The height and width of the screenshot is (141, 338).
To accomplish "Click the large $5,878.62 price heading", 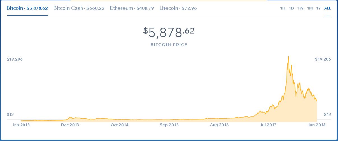I will pos(169,32).
